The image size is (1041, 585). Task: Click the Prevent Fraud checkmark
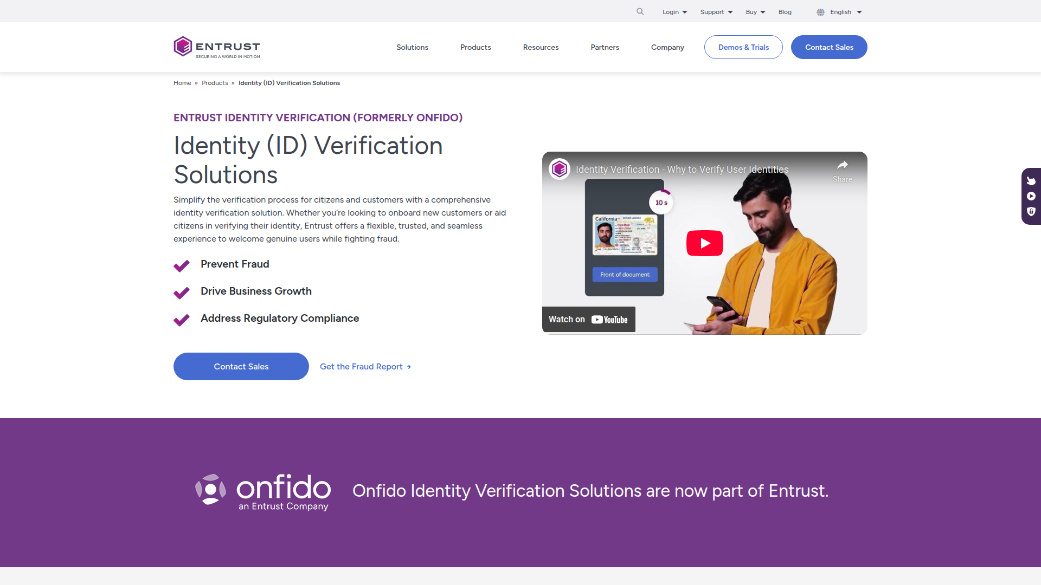182,265
